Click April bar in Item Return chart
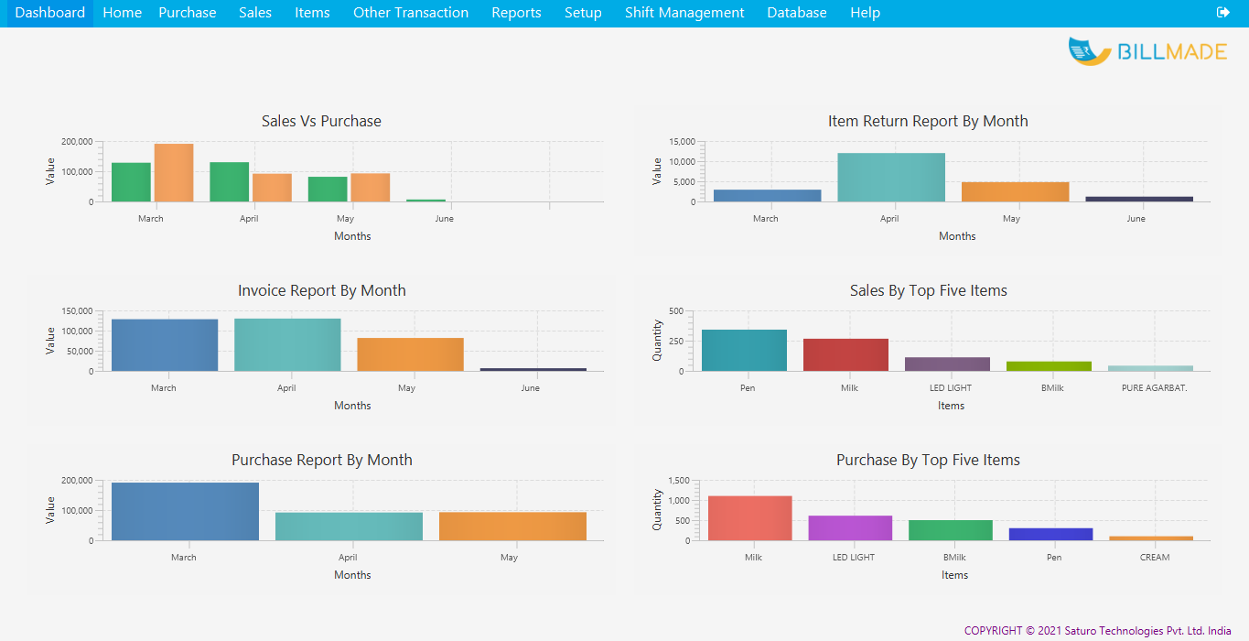Viewport: 1249px width, 641px height. point(890,178)
